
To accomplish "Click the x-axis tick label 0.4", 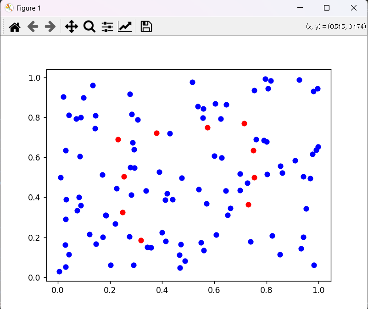I will tap(162, 290).
